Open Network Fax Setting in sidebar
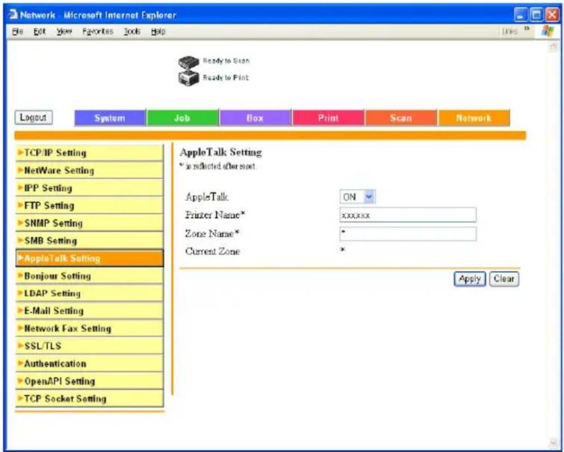Viewport: 564px width, 452px height. coord(90,329)
